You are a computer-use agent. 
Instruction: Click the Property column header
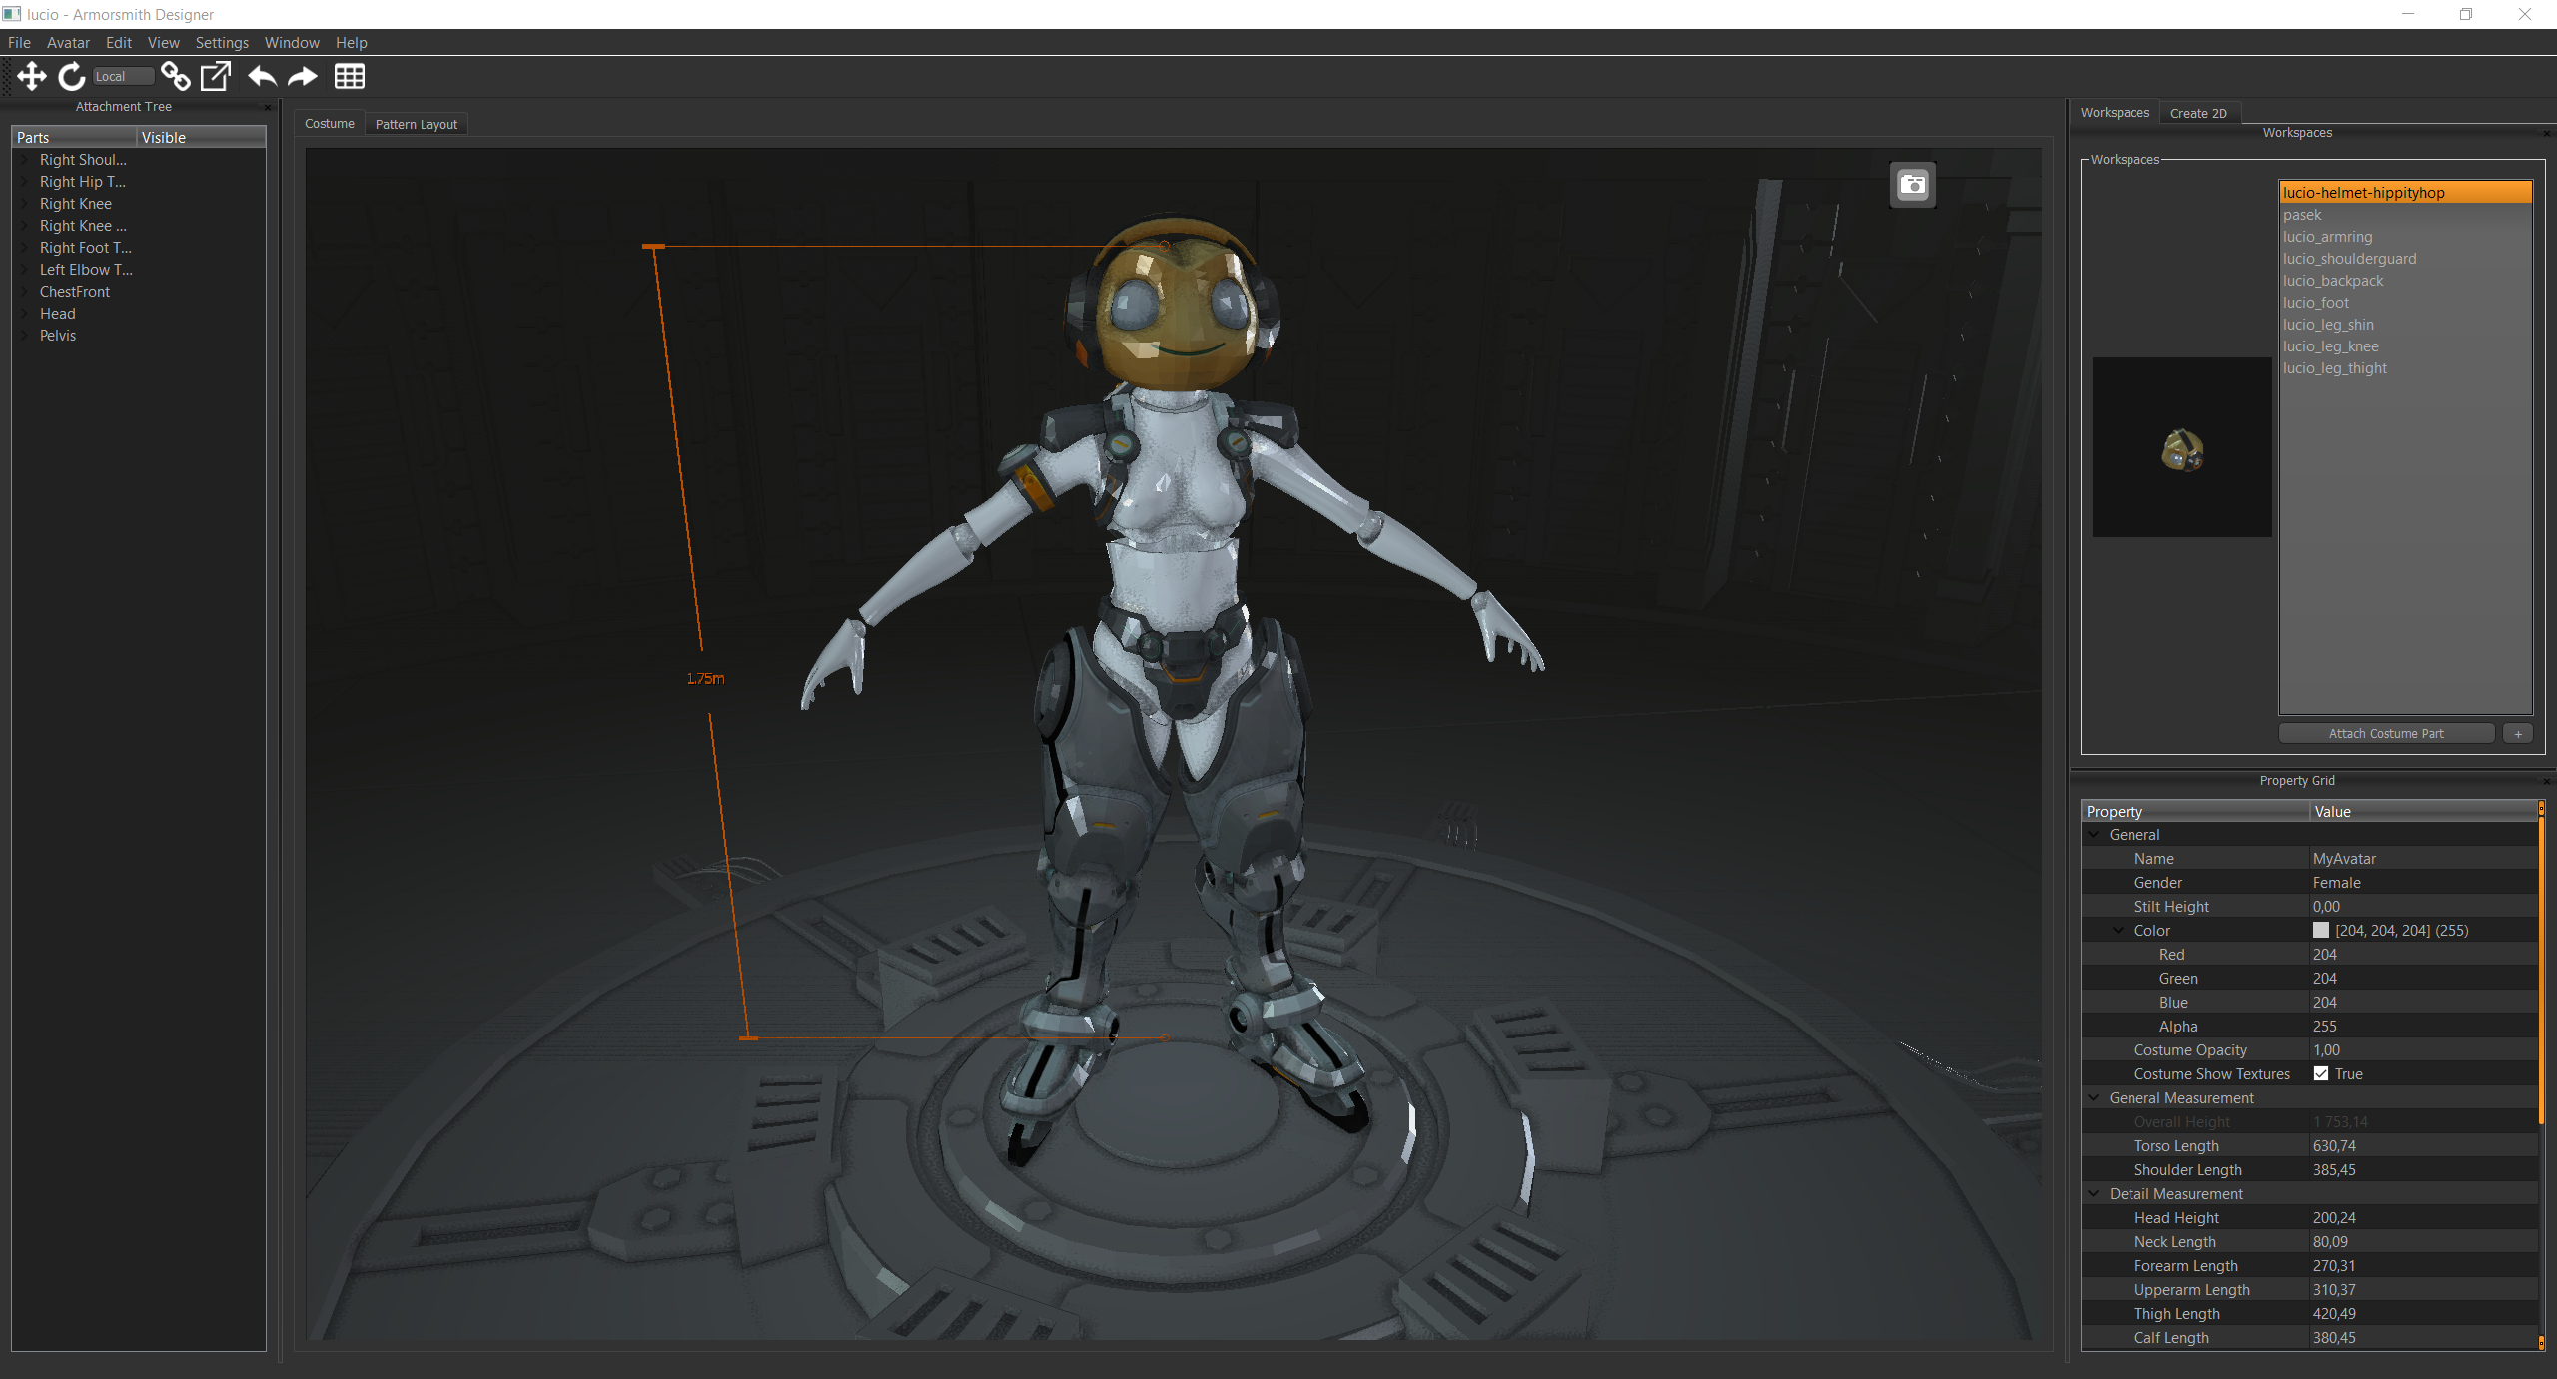2195,811
